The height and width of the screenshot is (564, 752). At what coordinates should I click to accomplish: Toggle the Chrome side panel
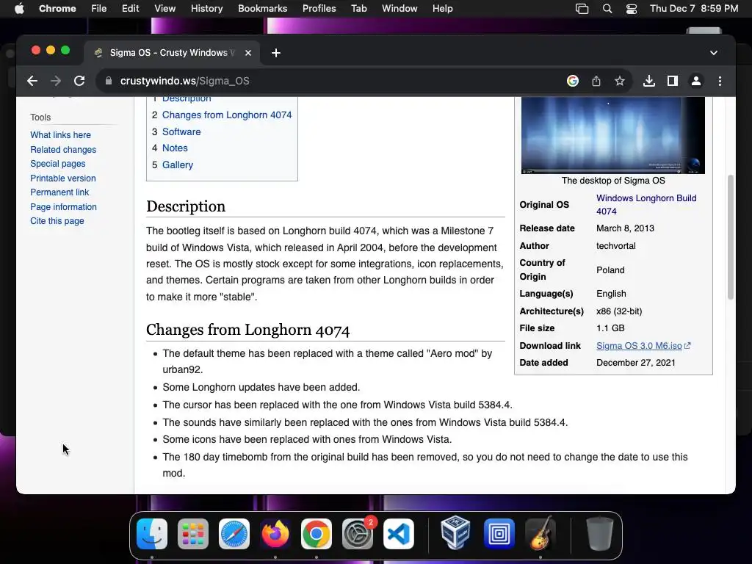tap(673, 81)
